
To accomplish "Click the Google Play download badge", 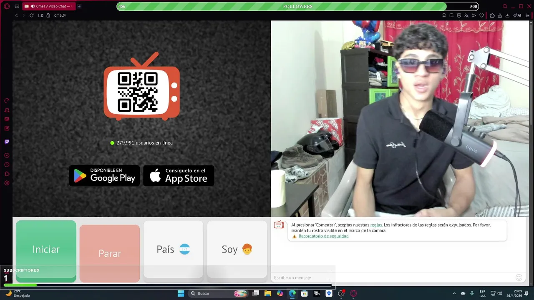I will tap(104, 175).
